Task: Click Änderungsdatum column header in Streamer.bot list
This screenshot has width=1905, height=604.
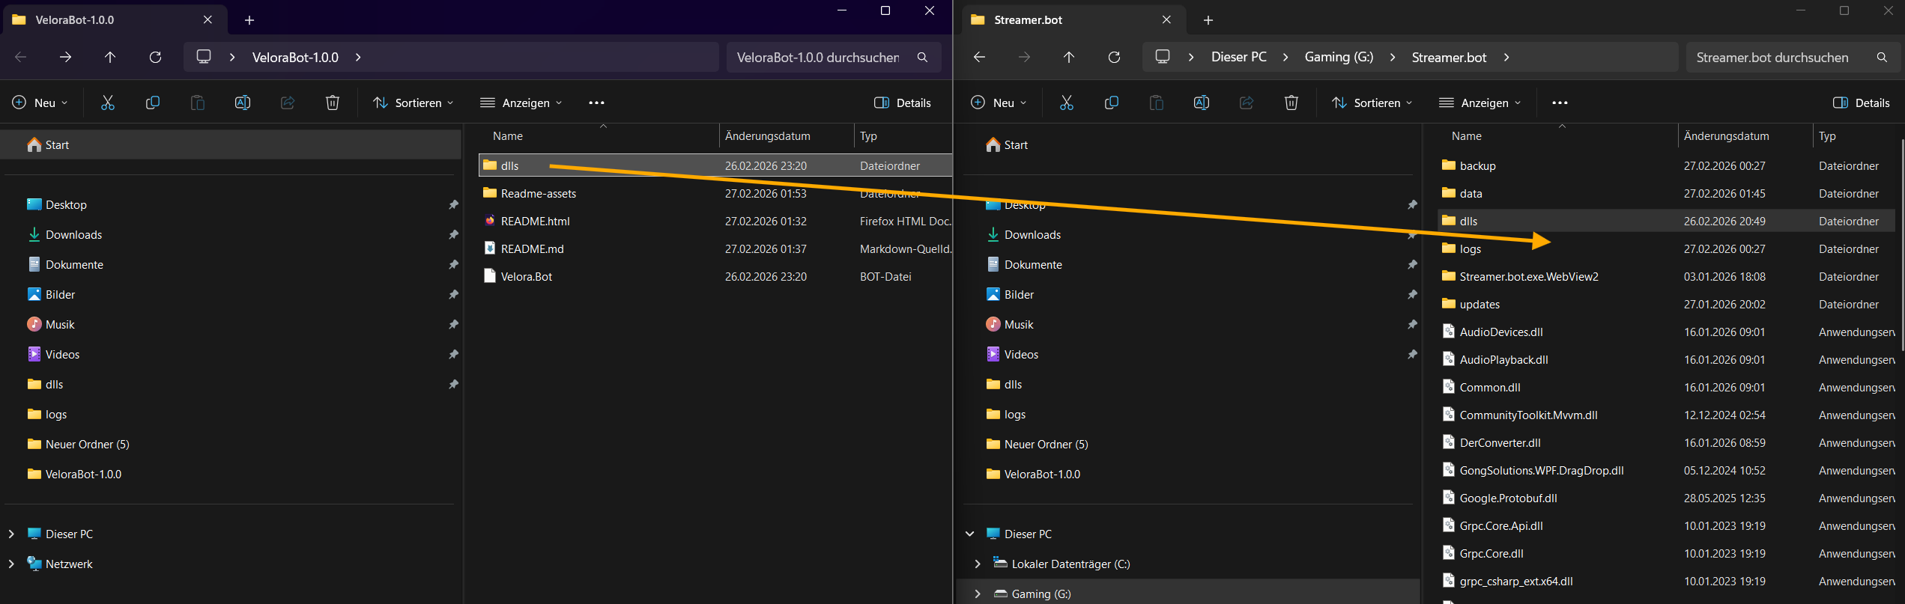Action: 1726,135
